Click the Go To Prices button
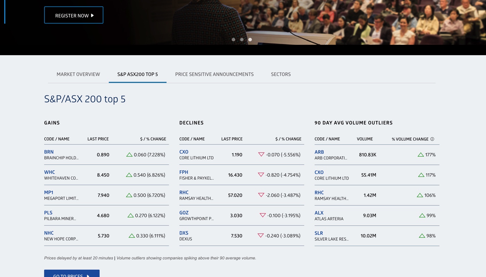Viewport: 486px width, 277px height. click(72, 274)
